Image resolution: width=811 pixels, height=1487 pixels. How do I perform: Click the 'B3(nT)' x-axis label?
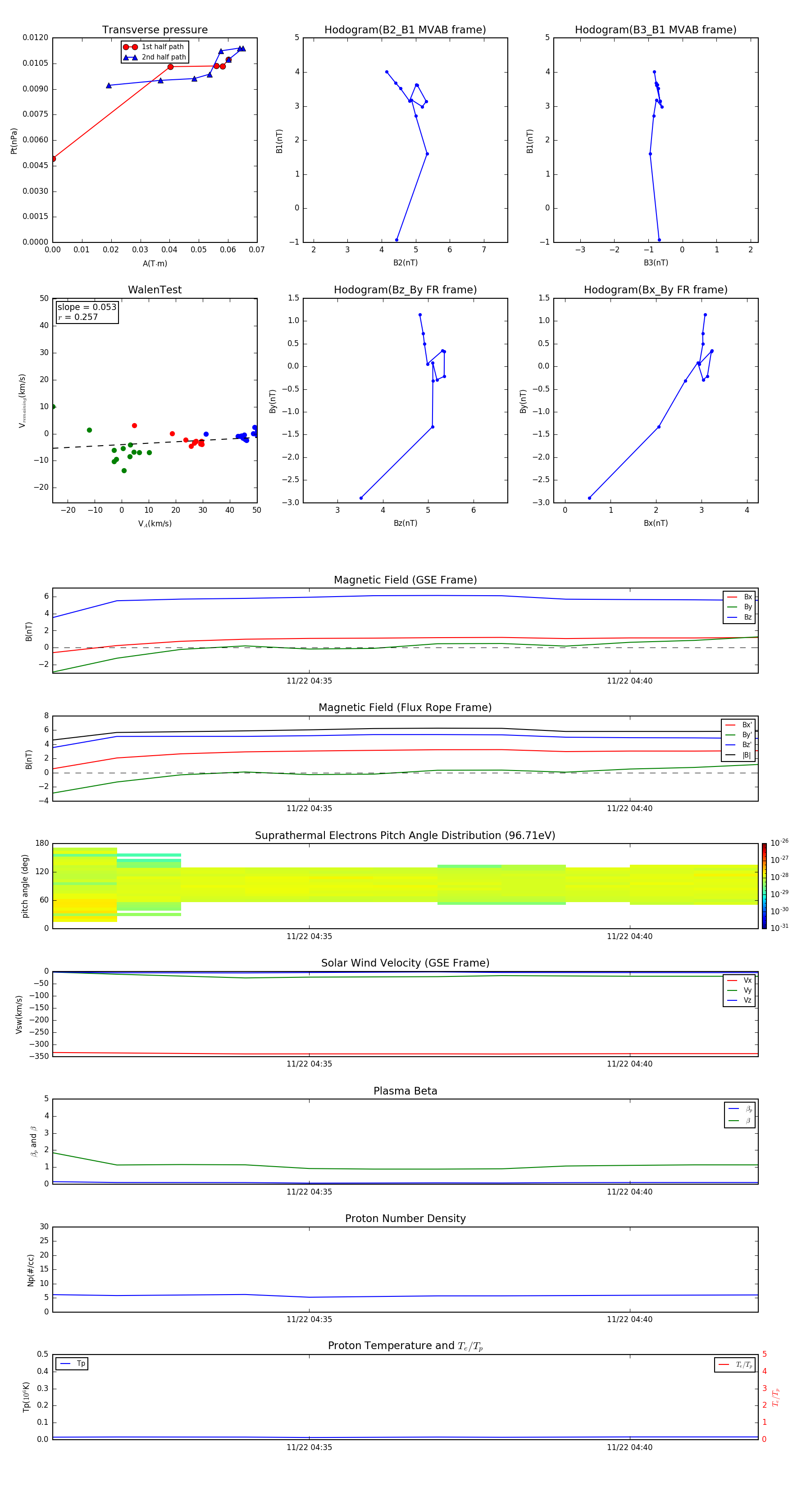[656, 263]
